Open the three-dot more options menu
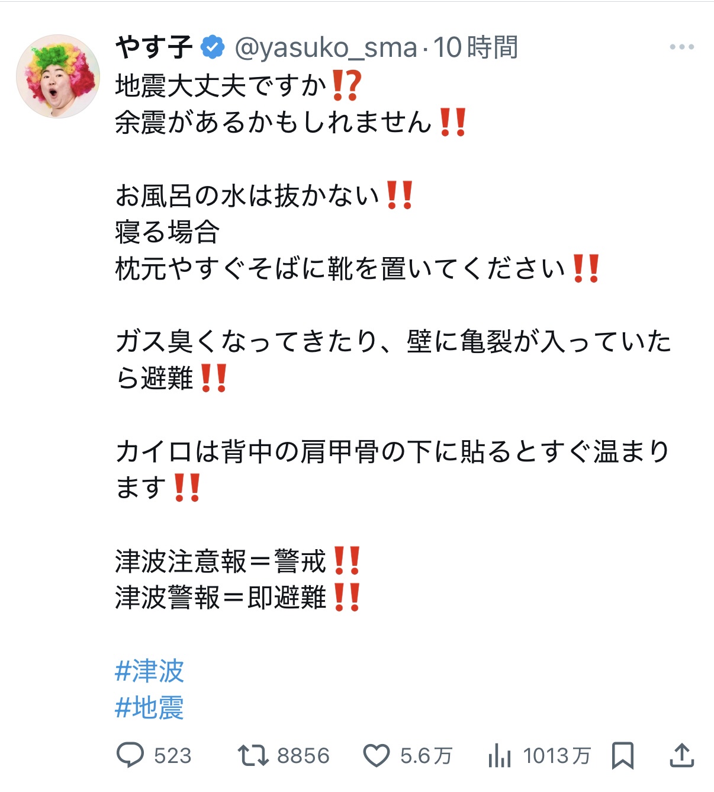The image size is (714, 792). [x=681, y=47]
